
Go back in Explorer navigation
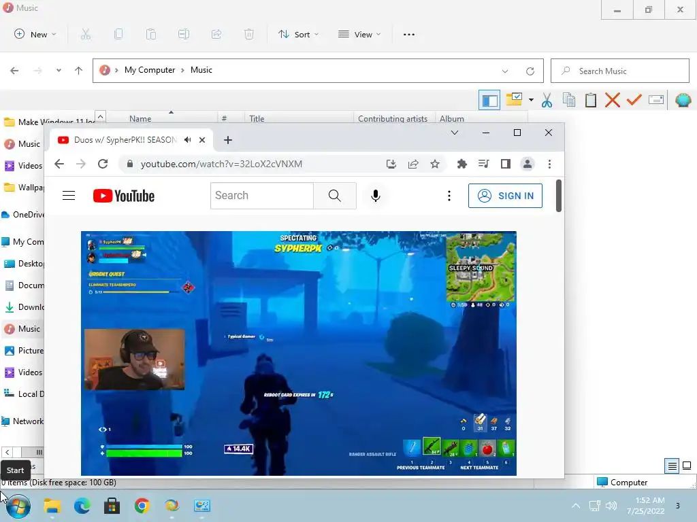click(15, 71)
